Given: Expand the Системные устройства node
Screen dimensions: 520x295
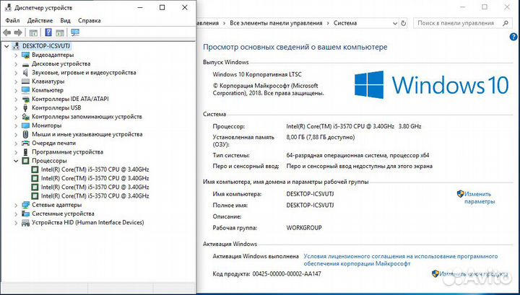Looking at the screenshot, I should pyautogui.click(x=16, y=214).
